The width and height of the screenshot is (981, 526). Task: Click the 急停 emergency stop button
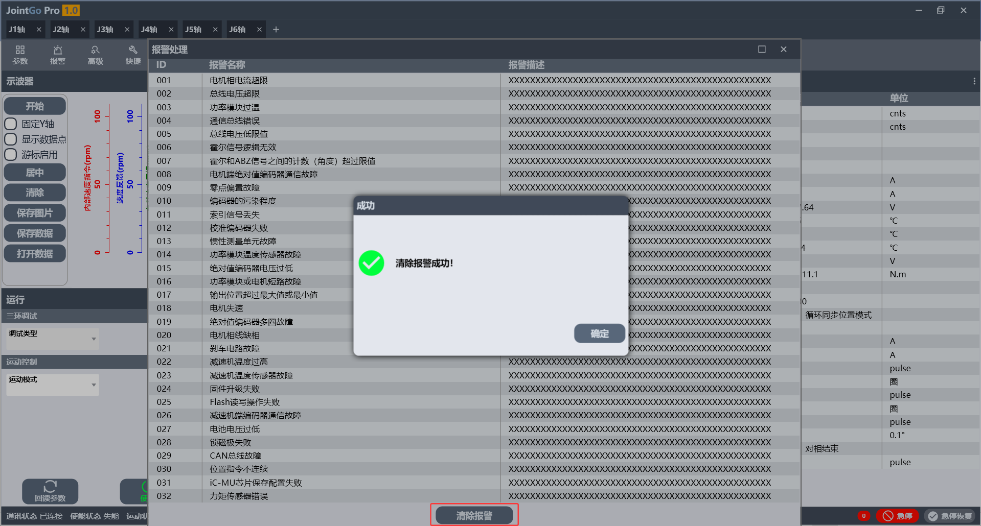pyautogui.click(x=898, y=516)
